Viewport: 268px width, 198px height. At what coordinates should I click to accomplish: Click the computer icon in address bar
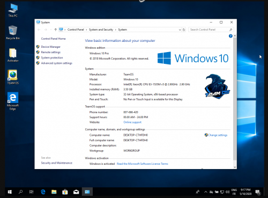point(61,30)
